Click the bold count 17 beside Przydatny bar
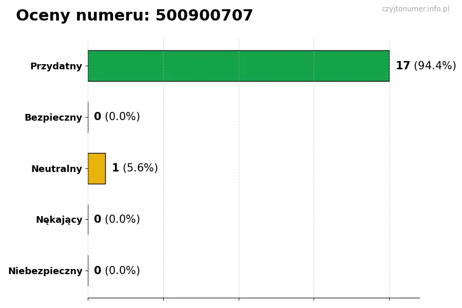Image resolution: width=462 pixels, height=308 pixels. [403, 66]
